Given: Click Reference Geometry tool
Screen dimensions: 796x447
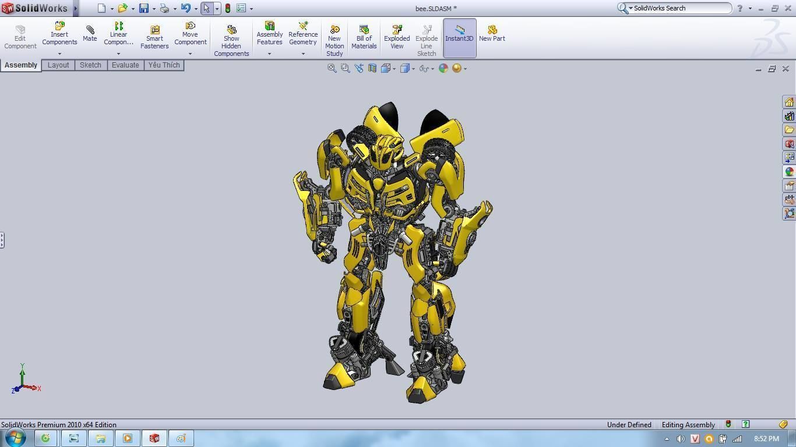Looking at the screenshot, I should tap(303, 33).
